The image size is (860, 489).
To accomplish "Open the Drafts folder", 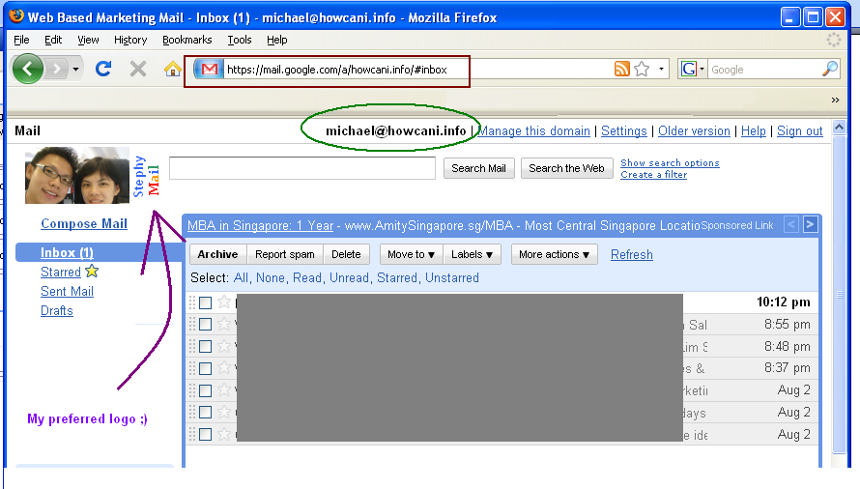I will pyautogui.click(x=56, y=310).
